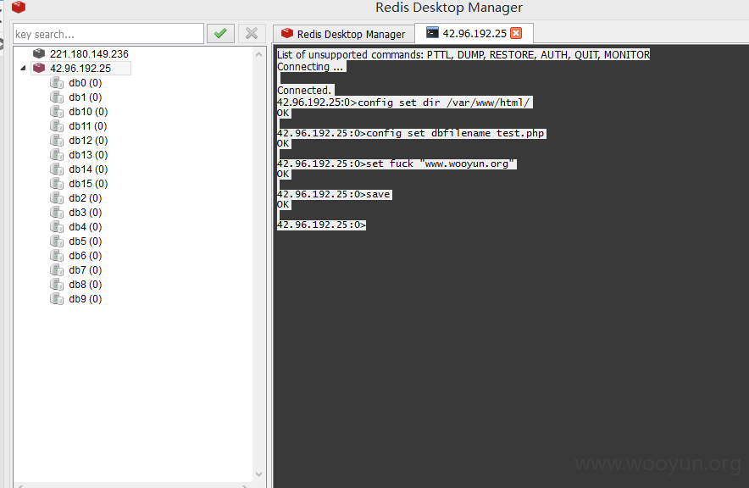Select the db15 (0) label
749x488 pixels.
(x=88, y=183)
